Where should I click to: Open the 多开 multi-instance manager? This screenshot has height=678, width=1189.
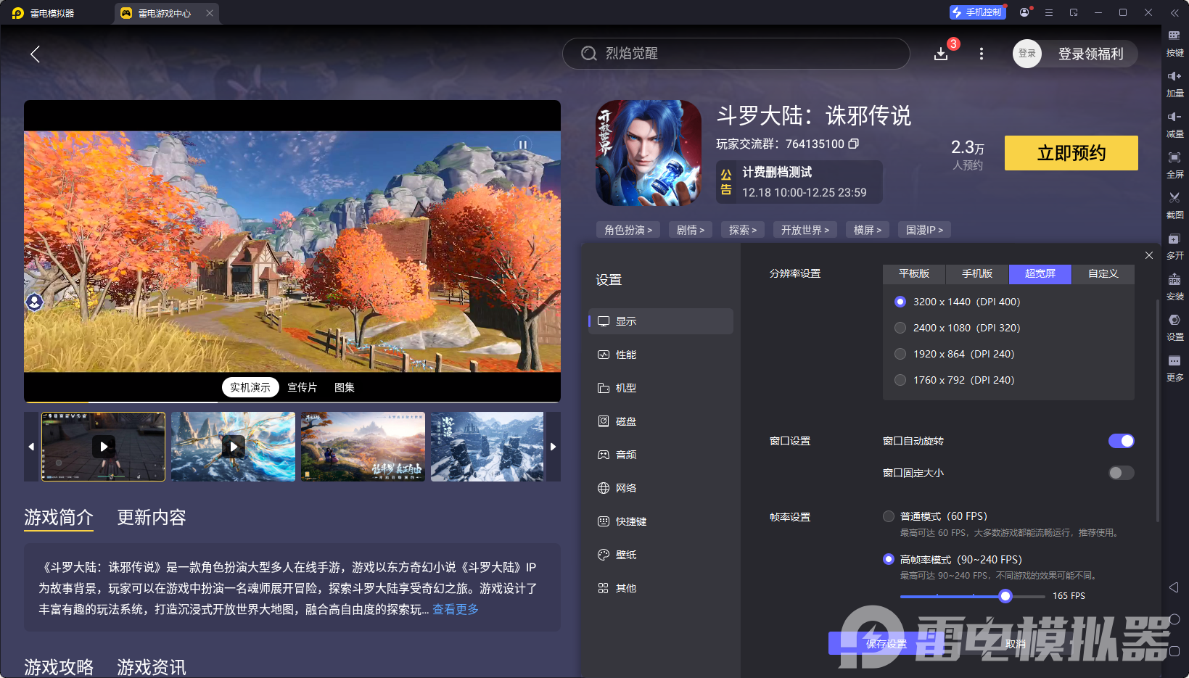coord(1175,247)
